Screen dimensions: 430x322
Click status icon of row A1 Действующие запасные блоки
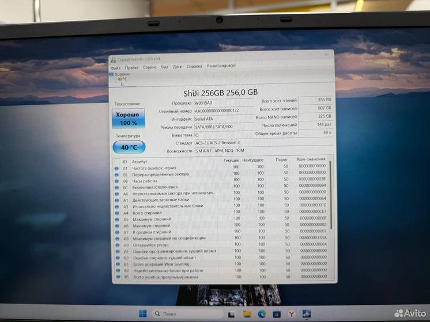click(x=117, y=201)
